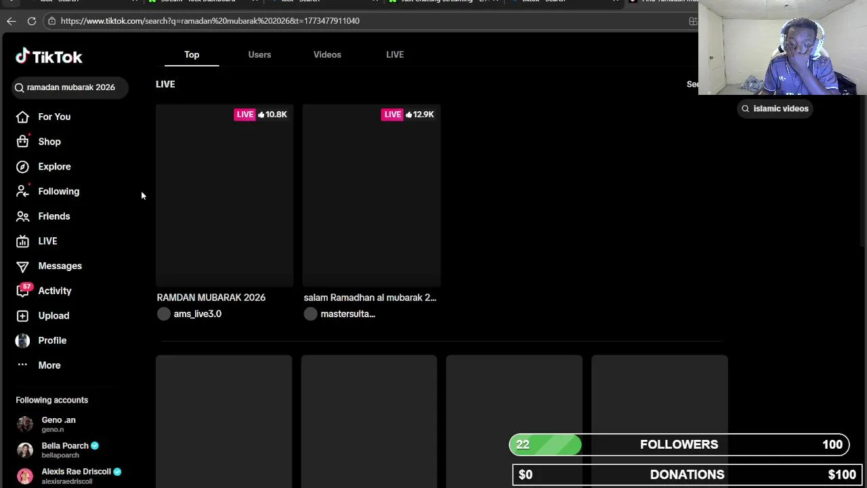Open the For You home icon
This screenshot has height=488, width=867.
tap(22, 117)
